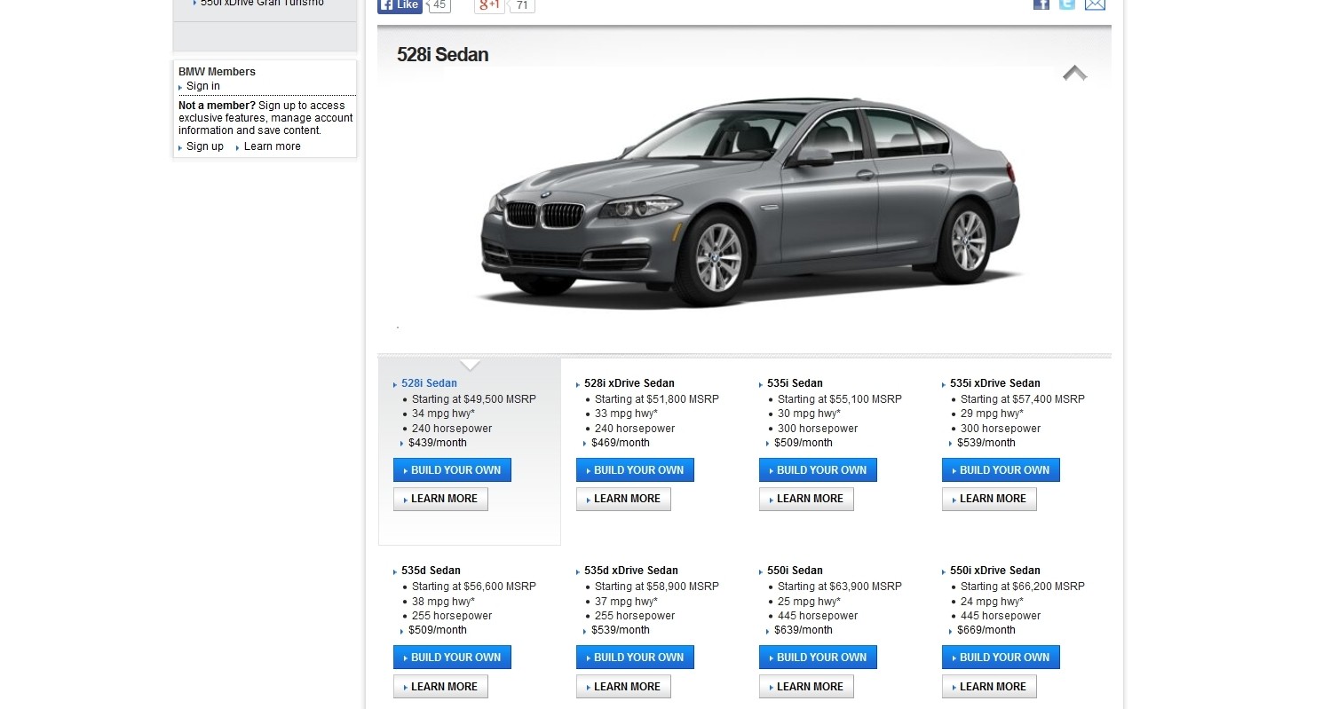1338x709 pixels.
Task: Click Build Your Own for 535d Sedan
Action: point(452,658)
